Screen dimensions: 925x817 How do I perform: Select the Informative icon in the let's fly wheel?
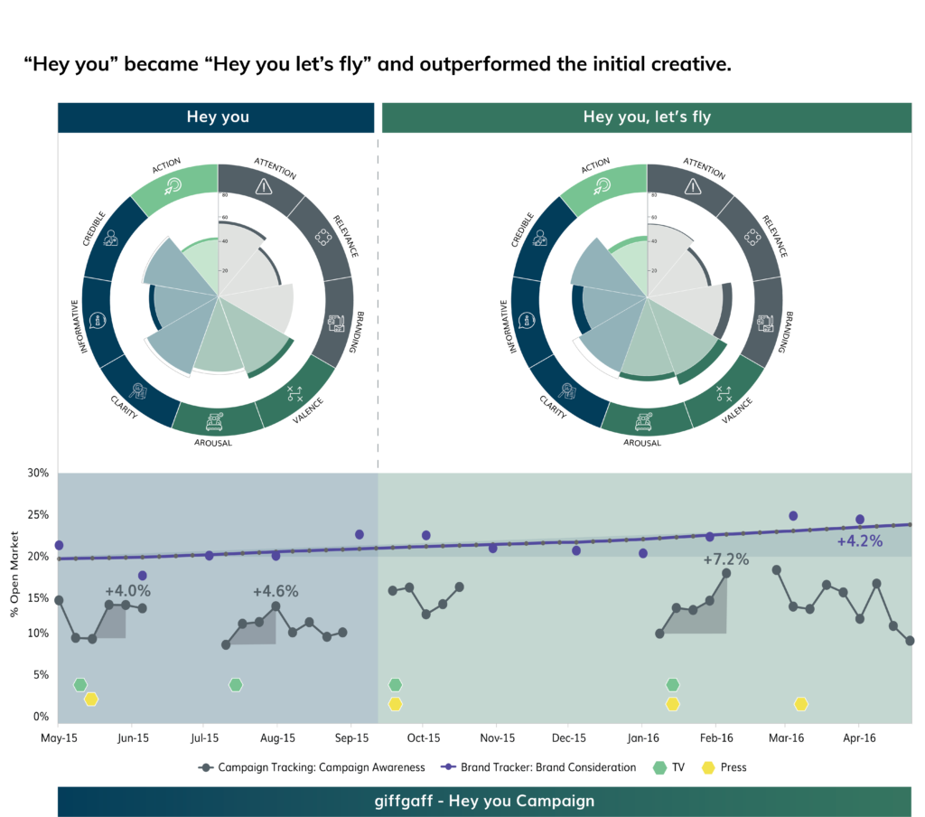(527, 321)
